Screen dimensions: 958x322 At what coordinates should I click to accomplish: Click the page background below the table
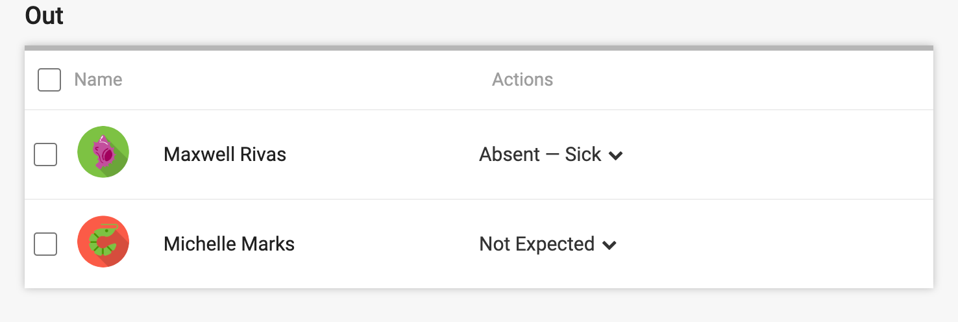click(x=479, y=306)
